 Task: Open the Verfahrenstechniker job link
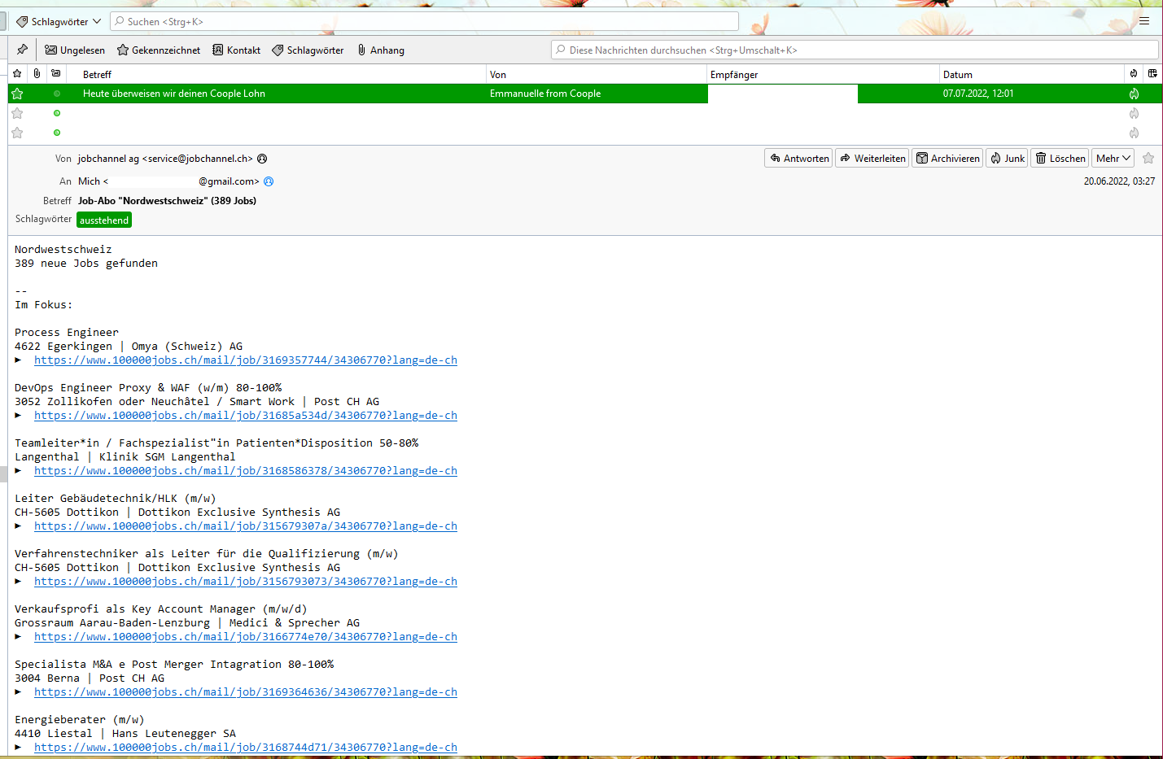tap(246, 582)
